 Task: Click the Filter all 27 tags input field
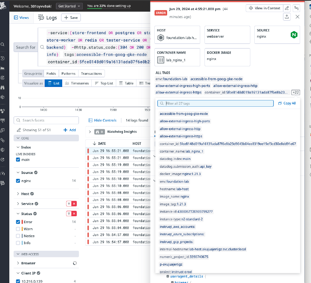215,103
